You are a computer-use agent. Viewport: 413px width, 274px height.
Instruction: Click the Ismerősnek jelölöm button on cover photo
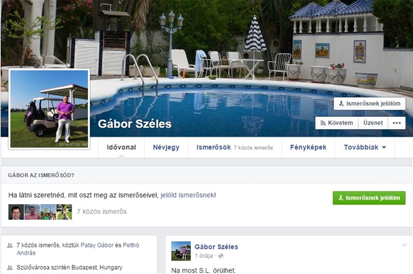click(x=369, y=103)
